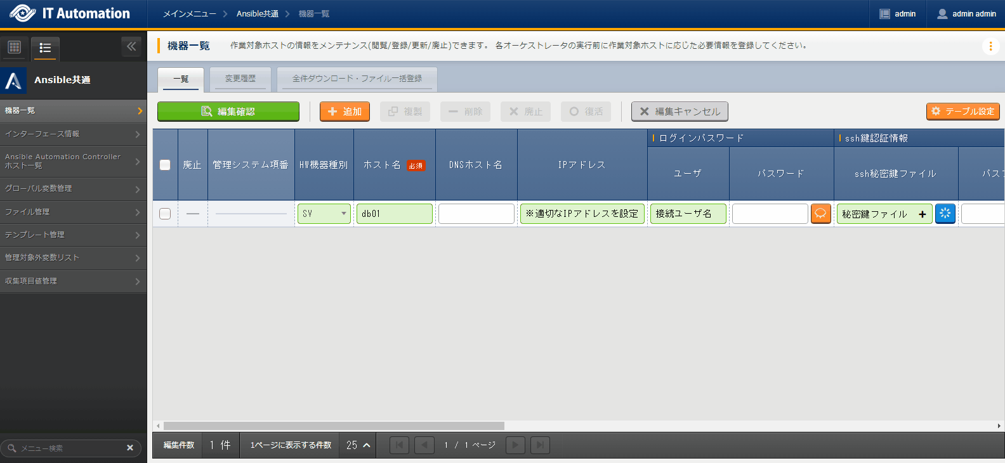Click the blue ssh key file icon
The height and width of the screenshot is (463, 1005).
(x=945, y=214)
